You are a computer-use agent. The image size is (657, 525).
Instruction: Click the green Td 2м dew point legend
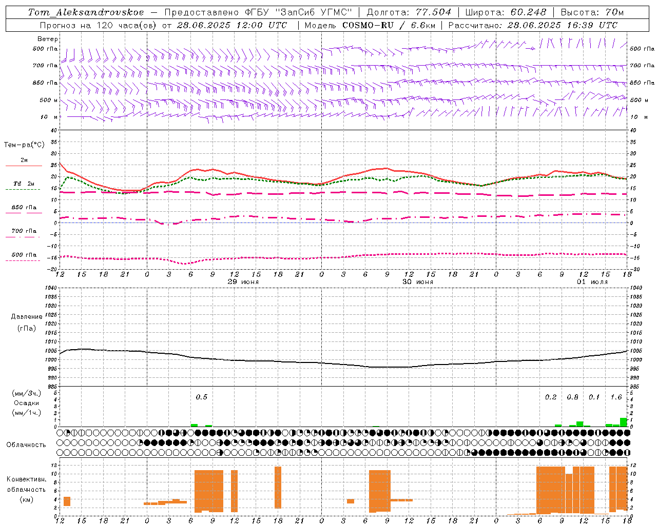tap(24, 186)
